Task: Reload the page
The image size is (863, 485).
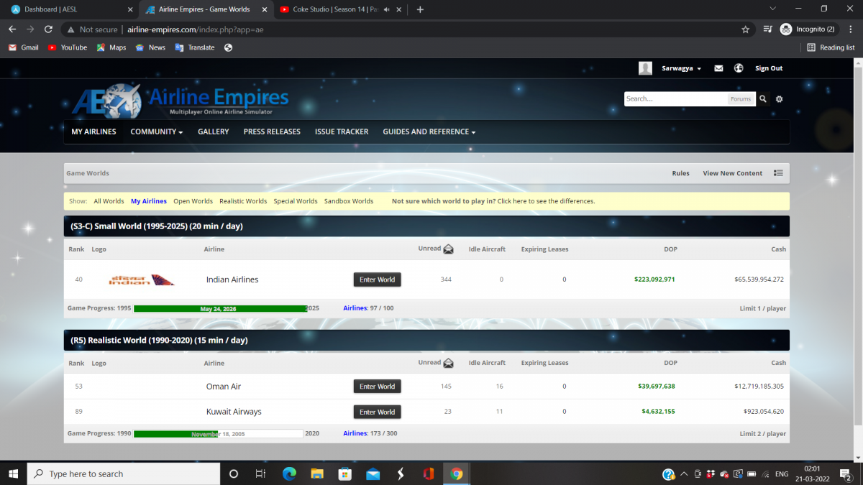Action: [x=48, y=29]
